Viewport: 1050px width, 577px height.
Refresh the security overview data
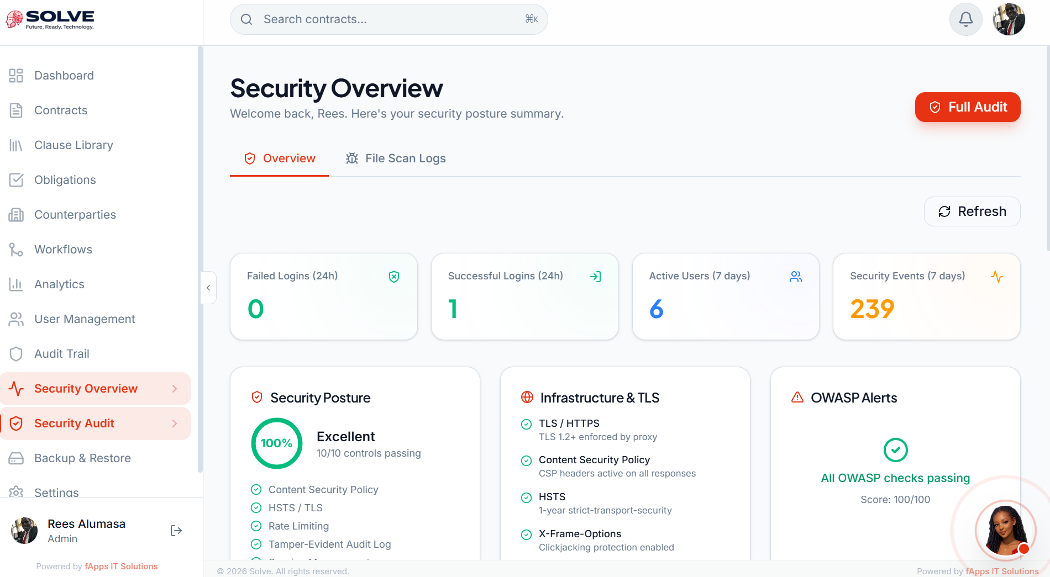point(972,211)
